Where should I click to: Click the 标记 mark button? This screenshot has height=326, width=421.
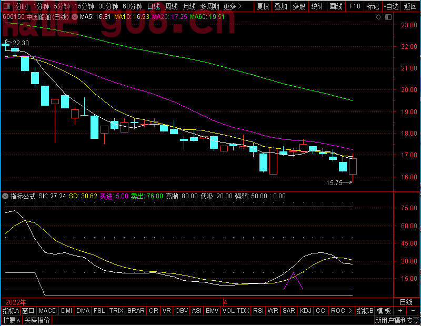pyautogui.click(x=373, y=6)
